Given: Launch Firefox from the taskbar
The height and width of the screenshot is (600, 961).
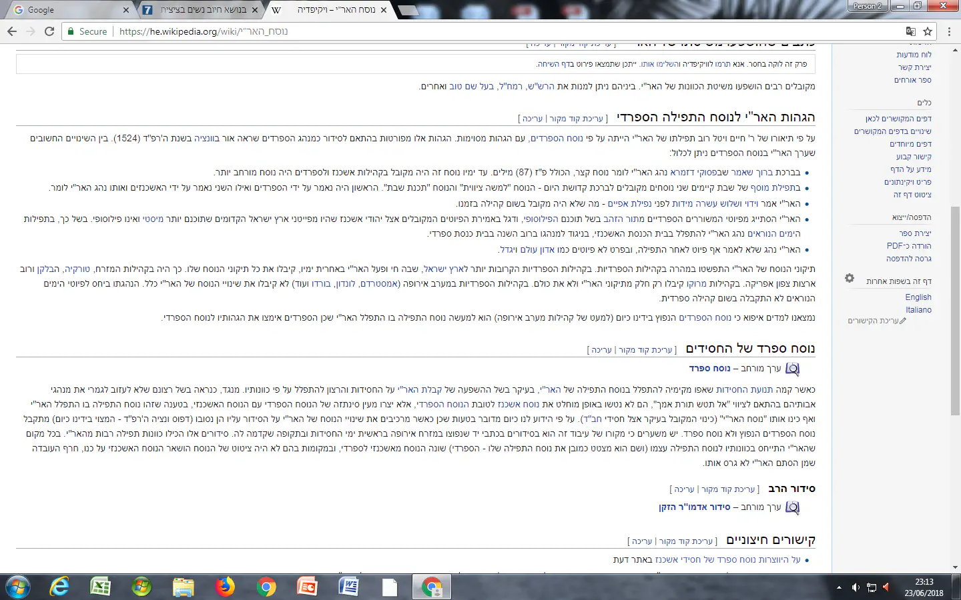Looking at the screenshot, I should tap(225, 587).
